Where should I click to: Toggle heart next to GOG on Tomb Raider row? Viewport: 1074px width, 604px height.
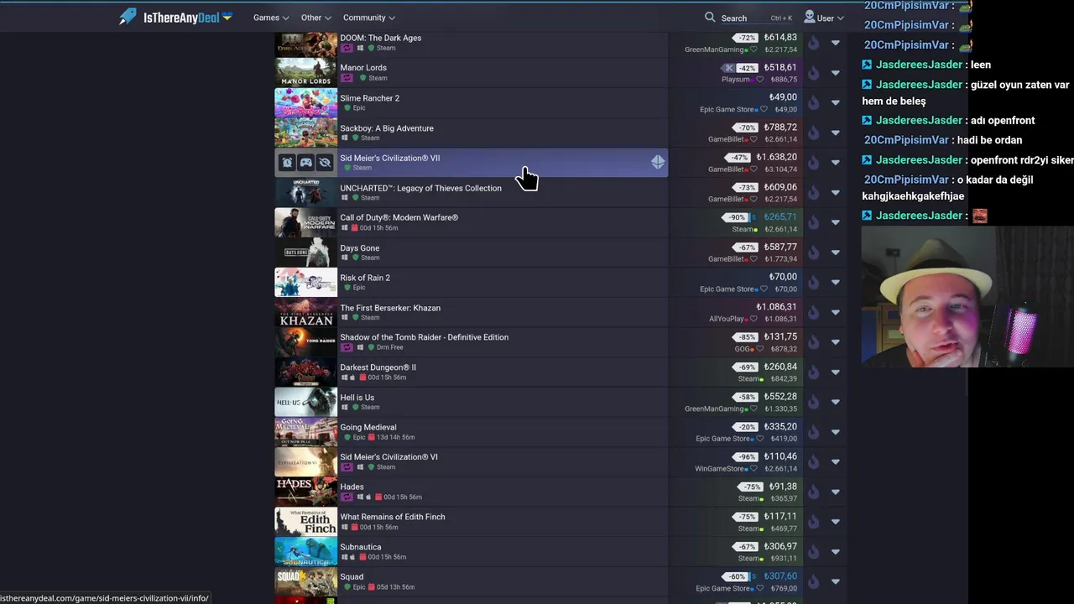[x=760, y=349]
